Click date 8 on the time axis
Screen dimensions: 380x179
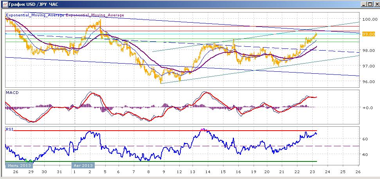coord(148,172)
